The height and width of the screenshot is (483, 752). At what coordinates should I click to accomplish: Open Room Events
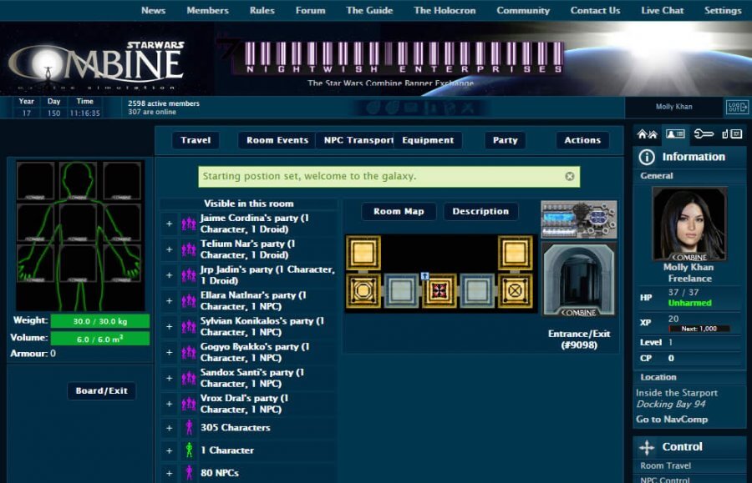pos(277,140)
